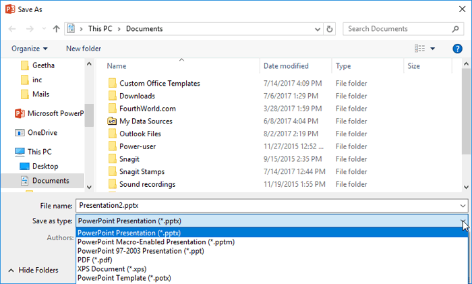Image resolution: width=472 pixels, height=284 pixels.
Task: Sort files by Date modified column
Action: coord(286,66)
